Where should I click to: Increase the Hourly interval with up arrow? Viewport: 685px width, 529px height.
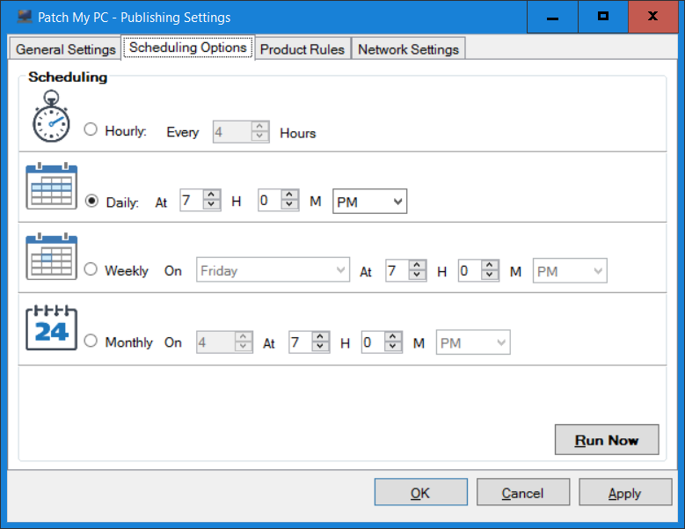pos(259,127)
